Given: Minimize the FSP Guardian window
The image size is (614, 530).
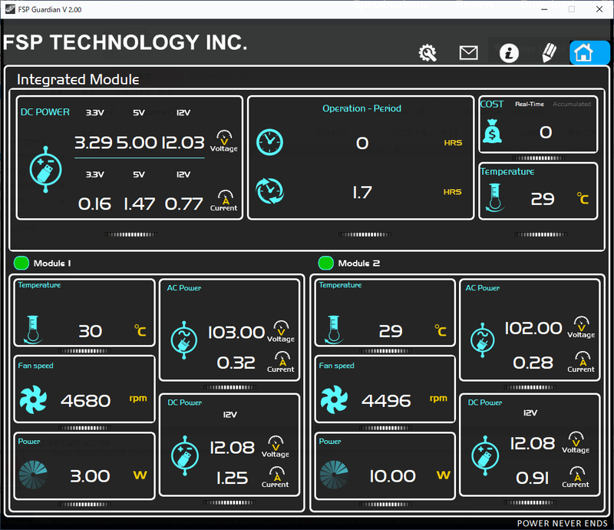Looking at the screenshot, I should point(544,9).
